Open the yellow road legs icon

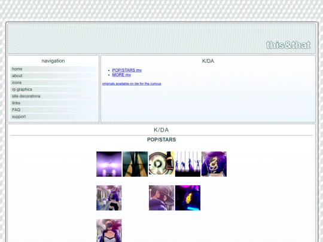(x=135, y=164)
